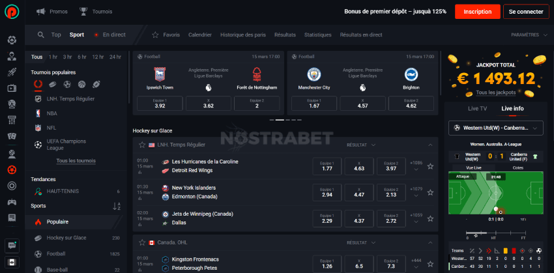The image size is (554, 273).
Task: Select the 1 hr time filter
Action: (x=53, y=57)
